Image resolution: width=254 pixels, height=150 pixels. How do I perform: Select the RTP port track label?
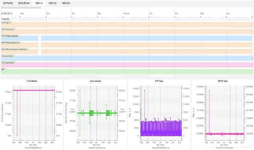(x=8, y=56)
